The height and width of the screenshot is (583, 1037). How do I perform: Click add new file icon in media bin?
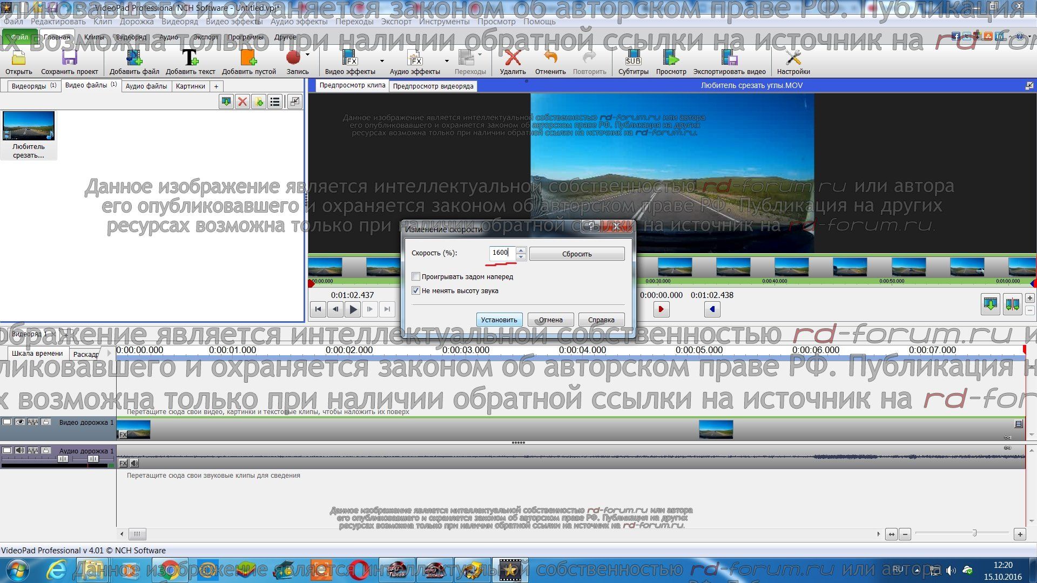259,101
